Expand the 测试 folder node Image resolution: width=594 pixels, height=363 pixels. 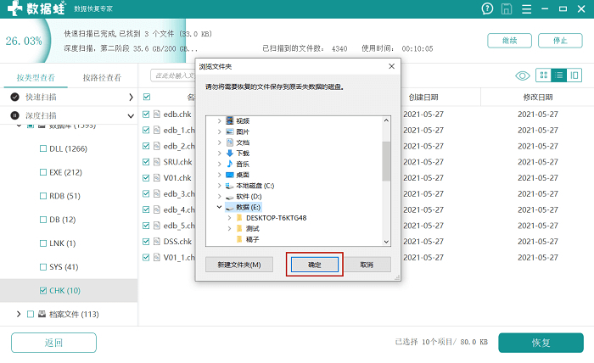click(229, 229)
